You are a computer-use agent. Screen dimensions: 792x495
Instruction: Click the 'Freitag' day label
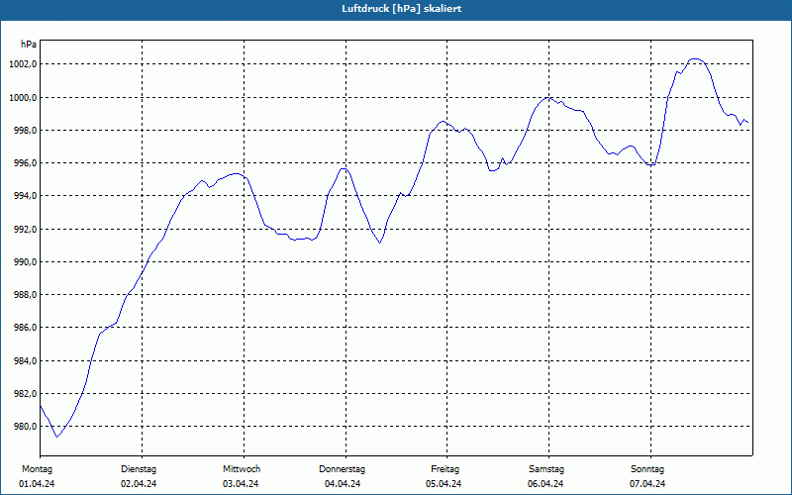pyautogui.click(x=445, y=469)
